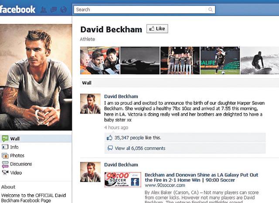Click the 90:00 Soccer link thumbnail
Image resolution: width=279 pixels, height=203 pixels.
(123, 179)
